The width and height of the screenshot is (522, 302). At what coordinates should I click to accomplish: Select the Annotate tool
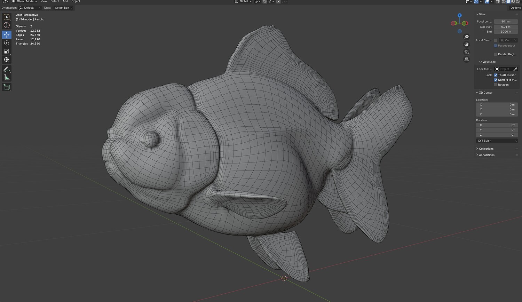[x=7, y=69]
